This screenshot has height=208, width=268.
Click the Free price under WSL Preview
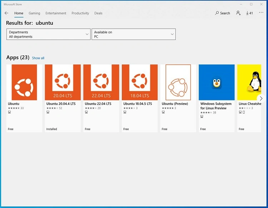pyautogui.click(x=203, y=129)
